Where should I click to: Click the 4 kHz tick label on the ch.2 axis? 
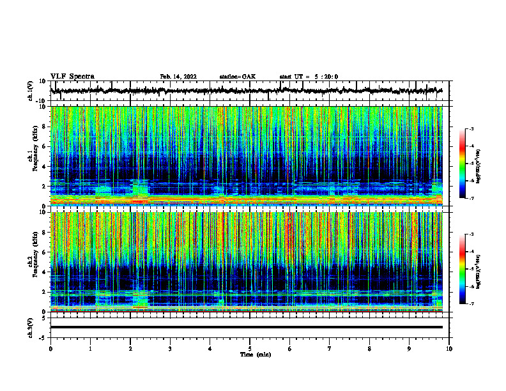(x=45, y=272)
